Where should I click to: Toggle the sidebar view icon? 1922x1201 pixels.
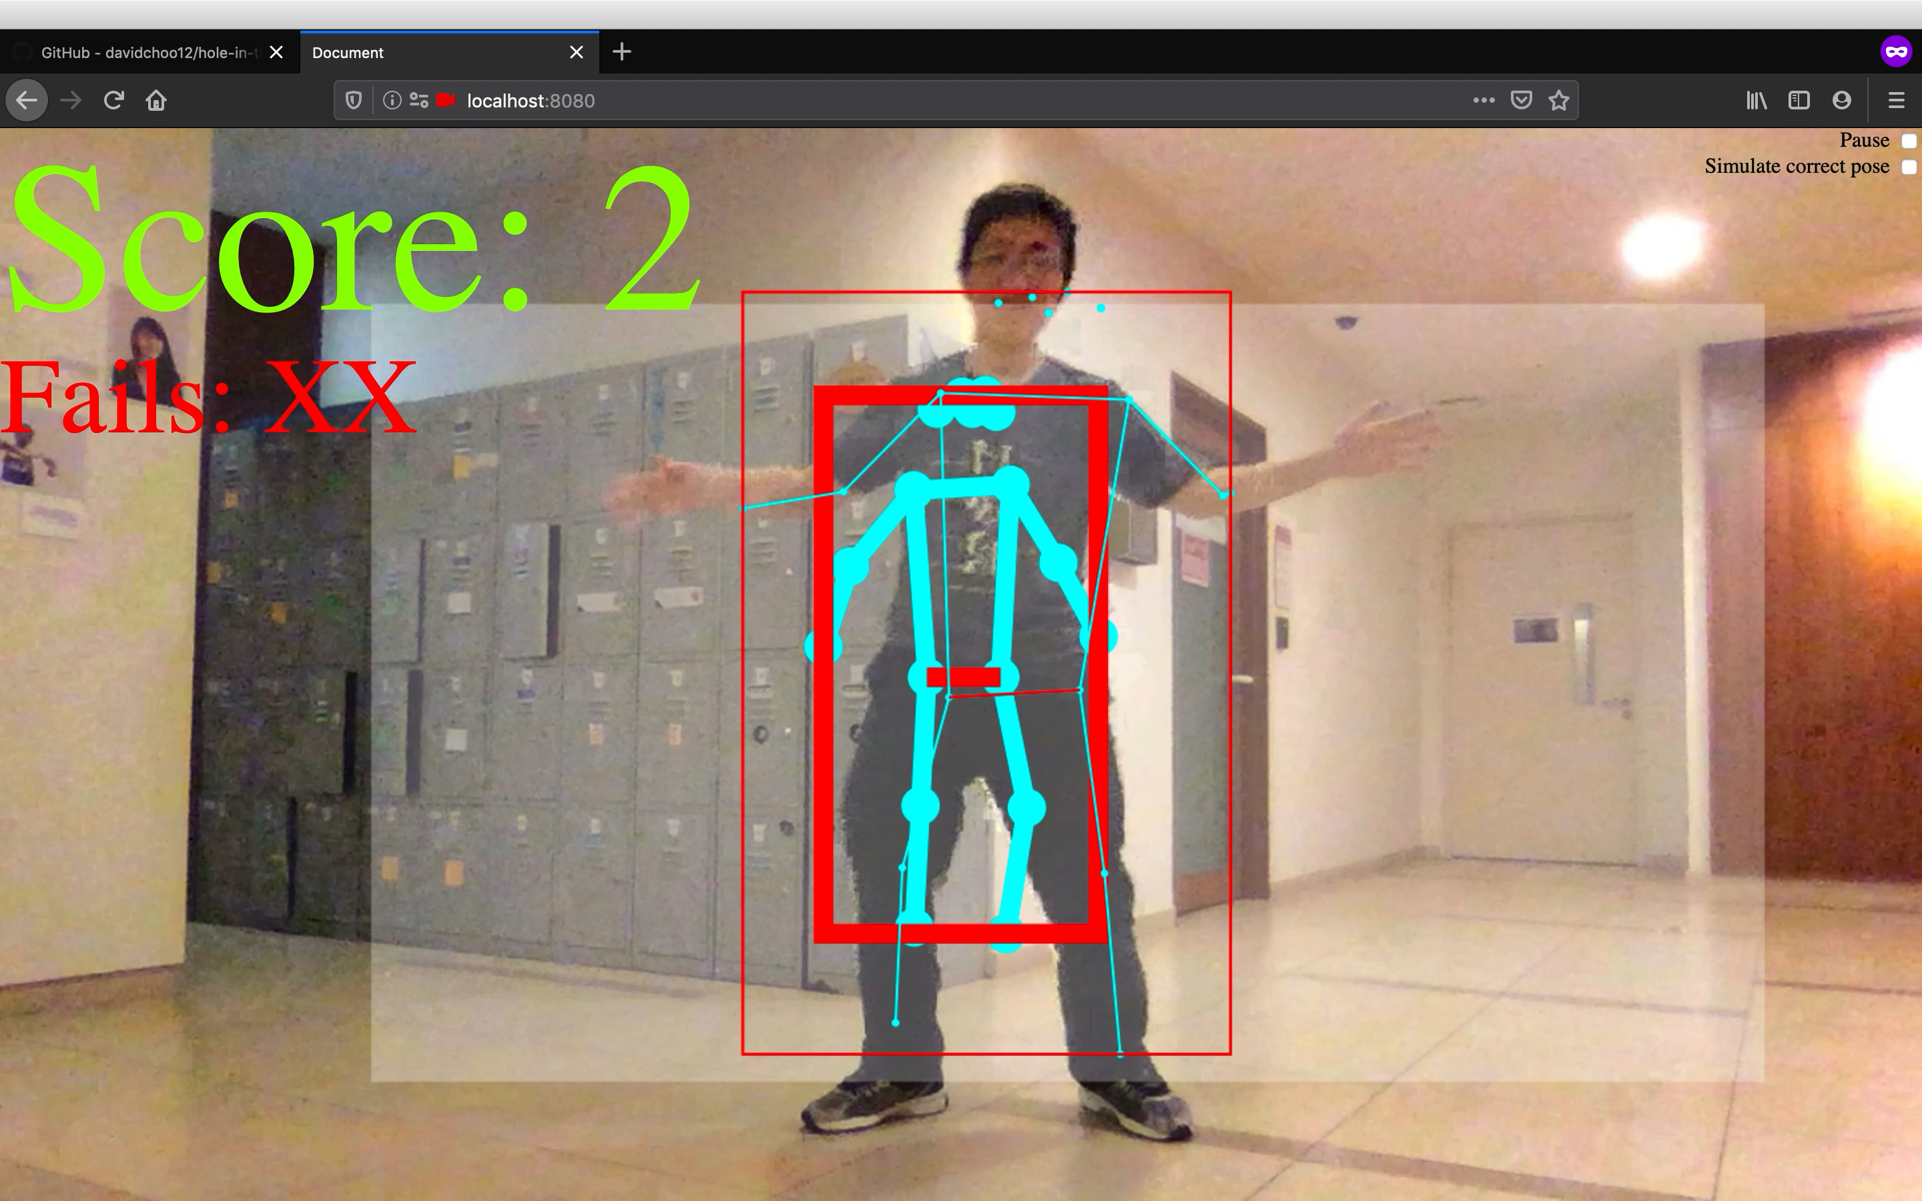[x=1799, y=101]
